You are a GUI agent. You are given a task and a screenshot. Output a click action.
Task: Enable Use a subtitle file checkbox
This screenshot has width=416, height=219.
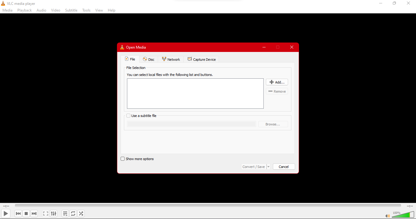[x=129, y=116]
